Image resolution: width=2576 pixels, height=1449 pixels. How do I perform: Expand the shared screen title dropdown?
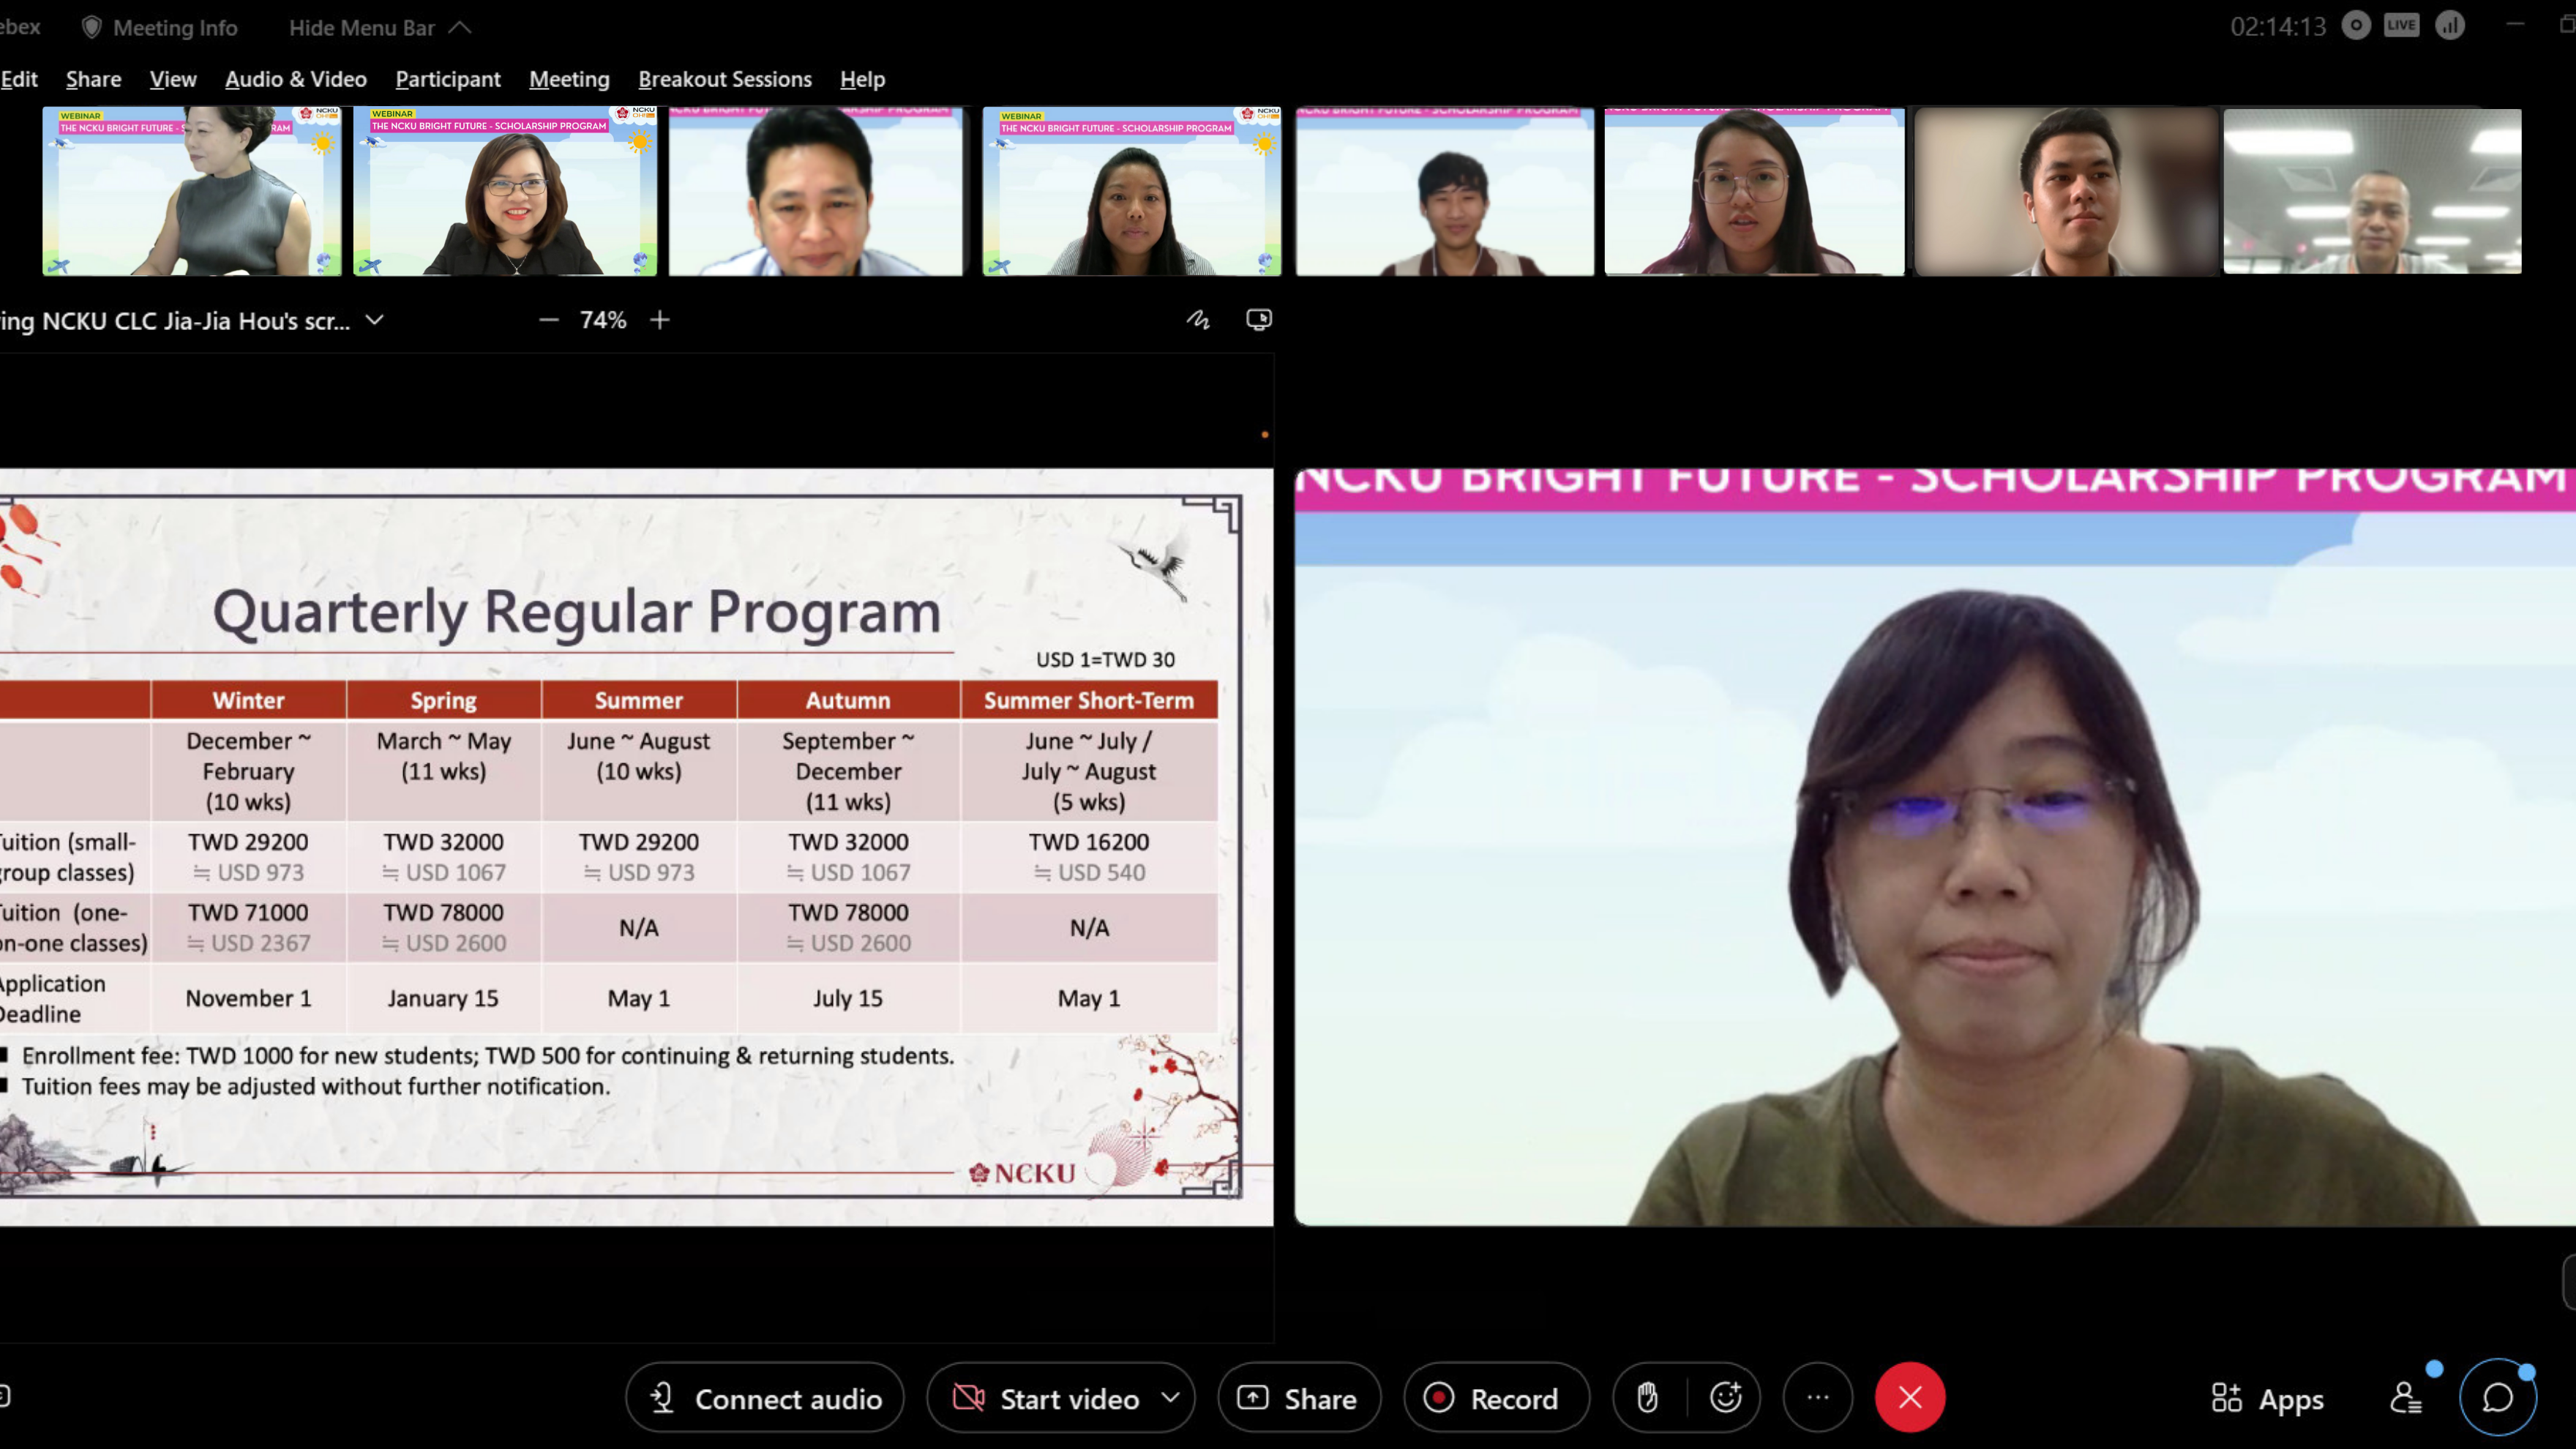[x=374, y=320]
